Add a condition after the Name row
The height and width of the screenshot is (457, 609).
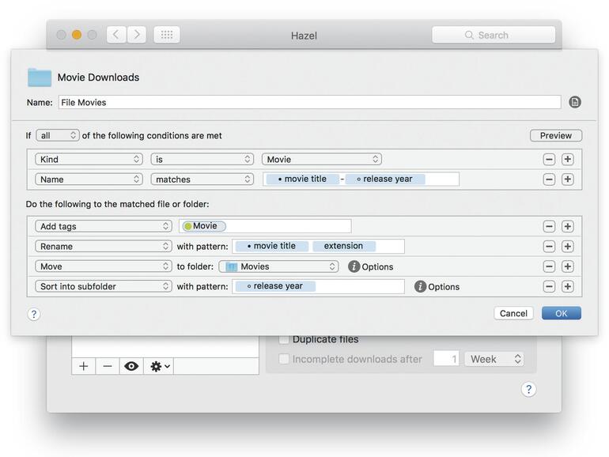point(567,179)
